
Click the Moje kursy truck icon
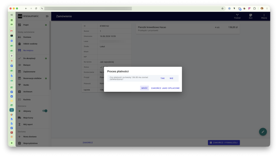coord(20,118)
